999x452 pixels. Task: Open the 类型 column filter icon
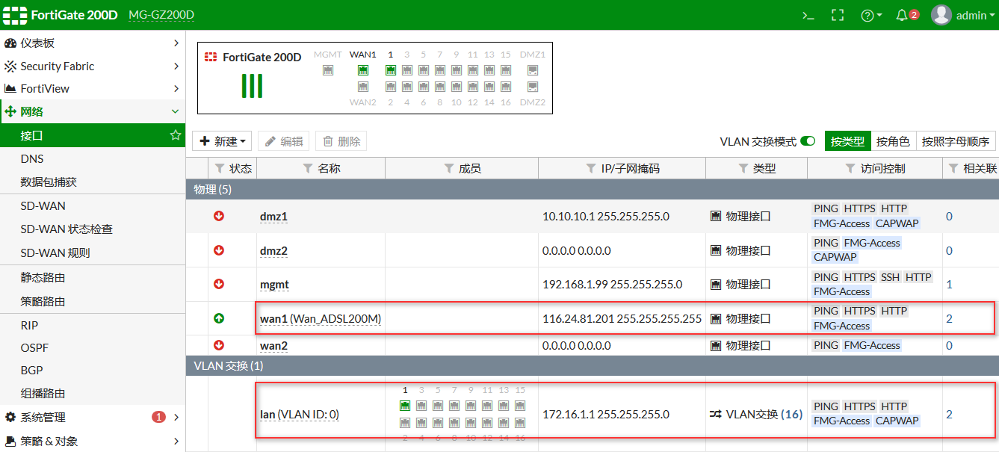(x=742, y=168)
